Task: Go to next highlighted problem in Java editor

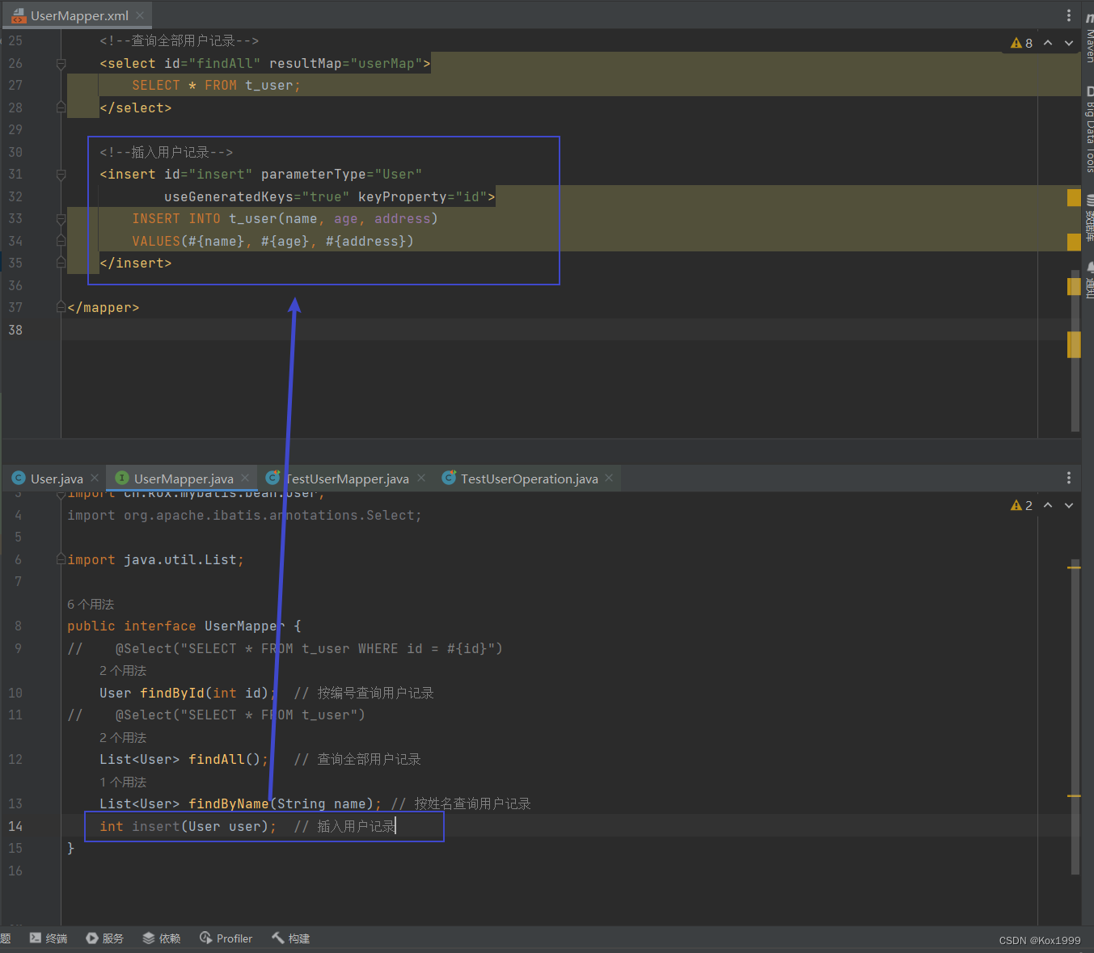Action: coord(1069,505)
